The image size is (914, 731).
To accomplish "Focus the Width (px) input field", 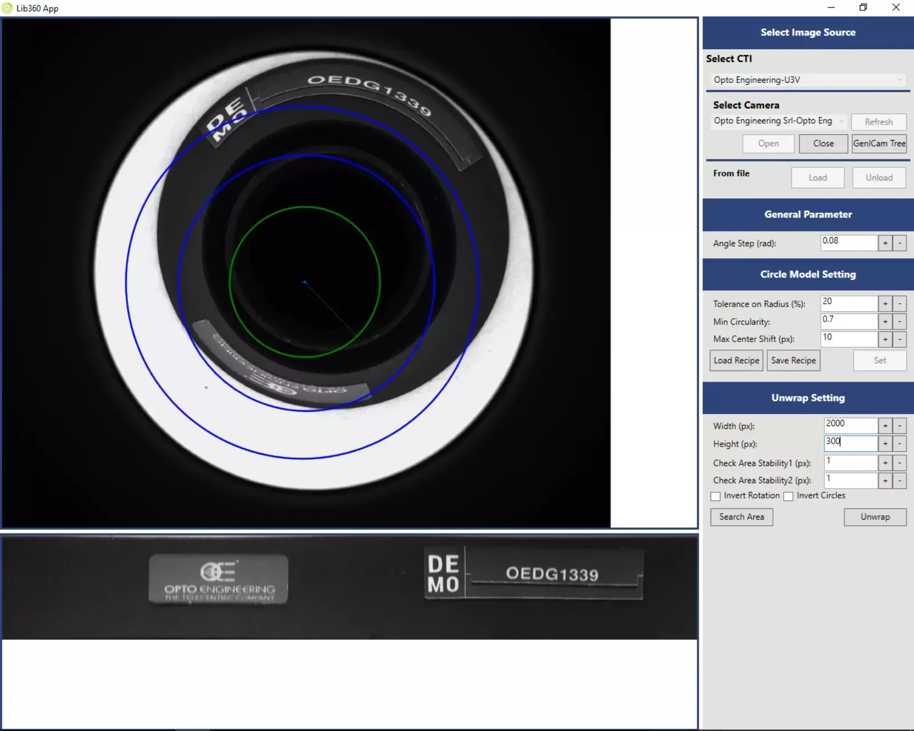I will (x=850, y=425).
